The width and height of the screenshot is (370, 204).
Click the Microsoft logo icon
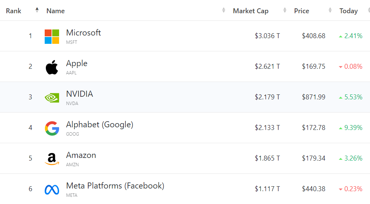(x=52, y=37)
